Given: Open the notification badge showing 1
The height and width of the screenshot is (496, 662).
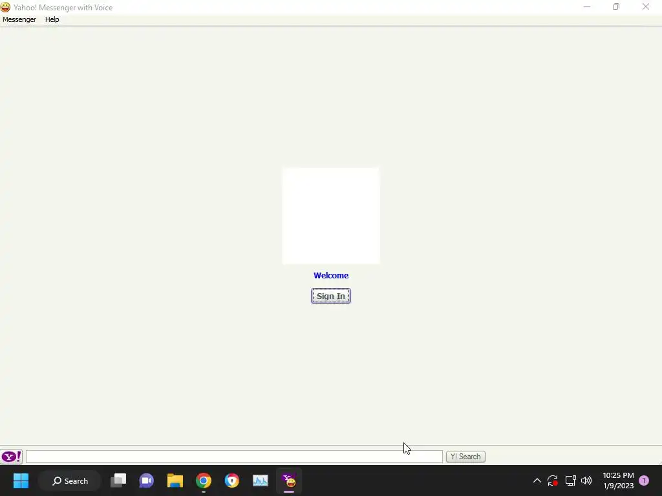Looking at the screenshot, I should 645,480.
